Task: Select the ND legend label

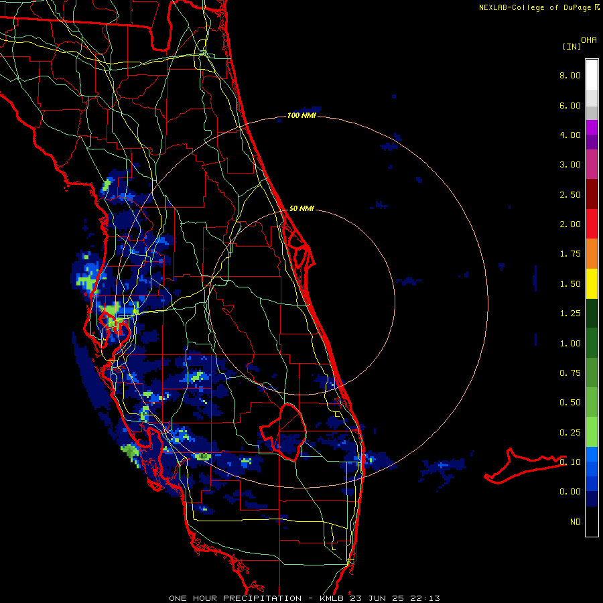Action: click(576, 522)
